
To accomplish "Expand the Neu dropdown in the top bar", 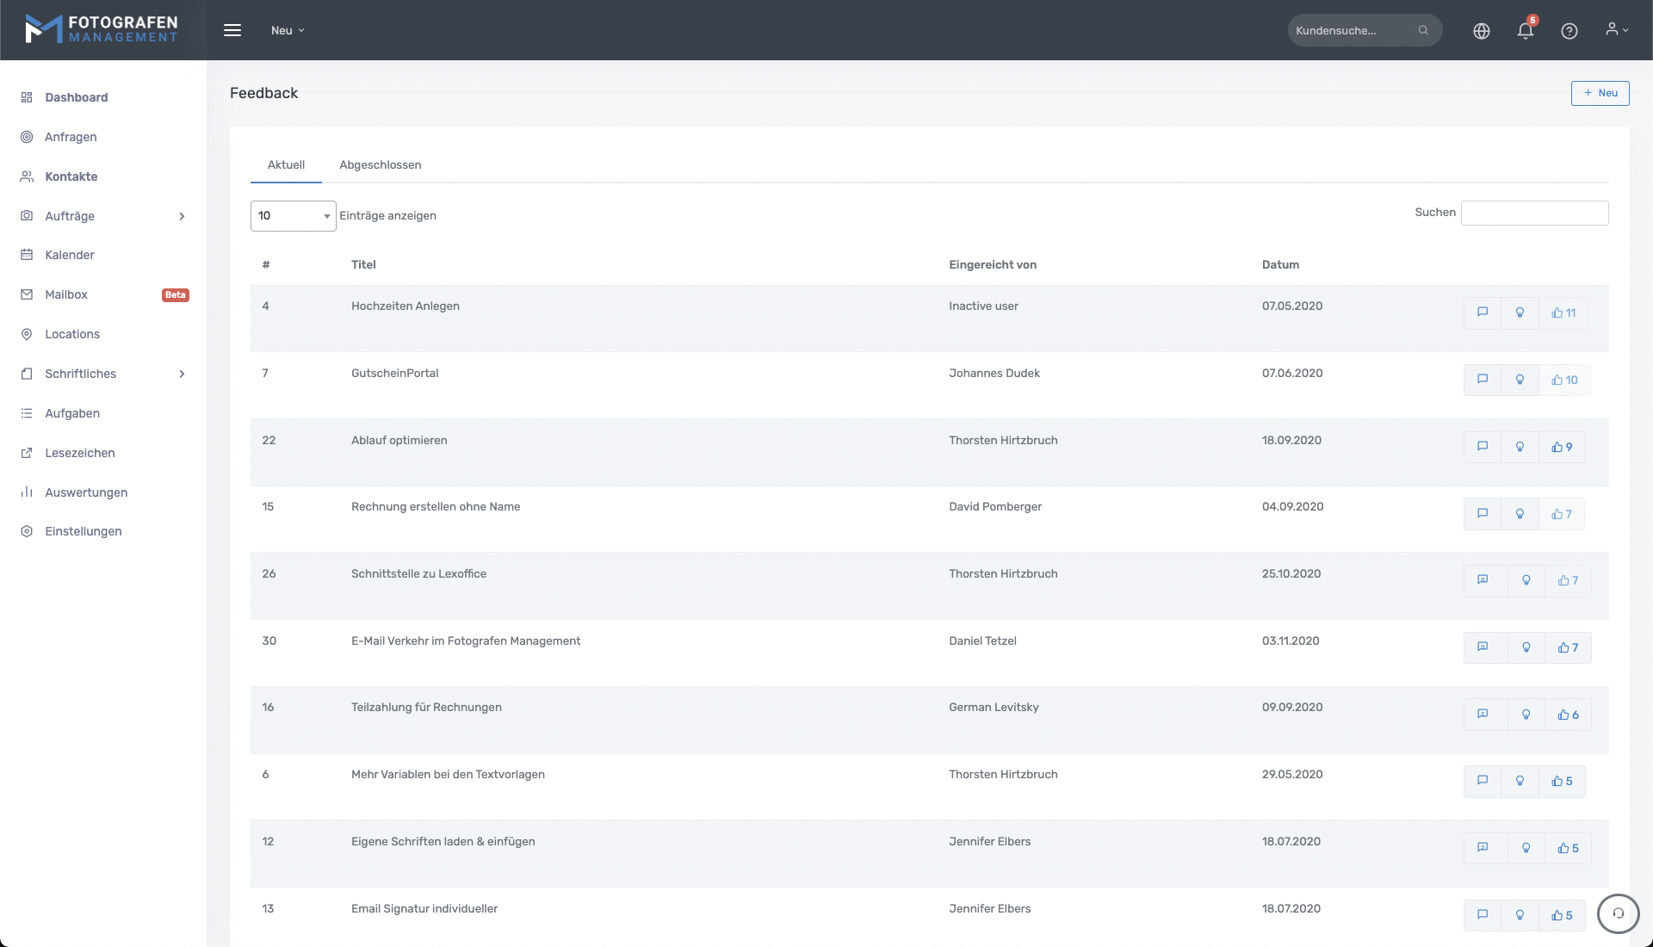I will coord(288,30).
